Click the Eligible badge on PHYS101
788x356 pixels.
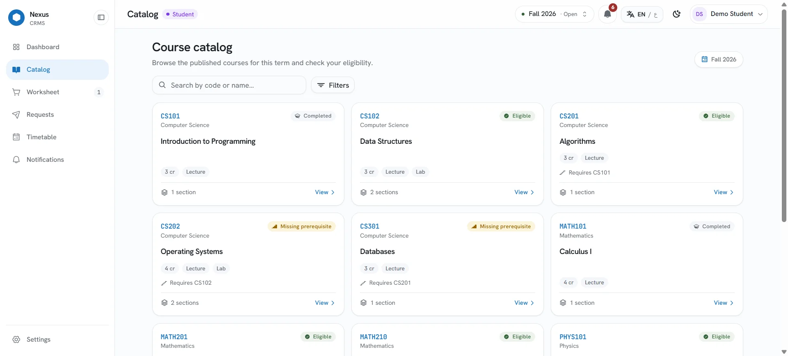tap(717, 337)
